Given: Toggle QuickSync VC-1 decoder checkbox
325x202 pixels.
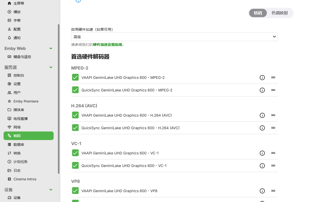Looking at the screenshot, I should coord(75,165).
